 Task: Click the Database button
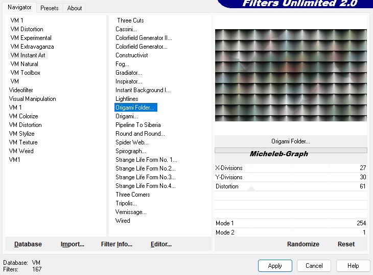point(28,244)
